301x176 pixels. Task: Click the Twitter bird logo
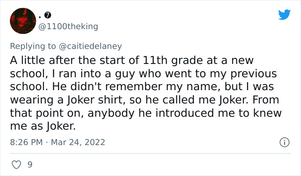284,15
